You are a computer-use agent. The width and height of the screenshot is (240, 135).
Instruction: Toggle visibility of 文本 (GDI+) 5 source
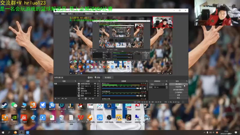click(x=95, y=93)
